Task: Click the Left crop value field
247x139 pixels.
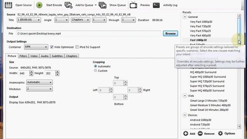Action: coord(104,90)
